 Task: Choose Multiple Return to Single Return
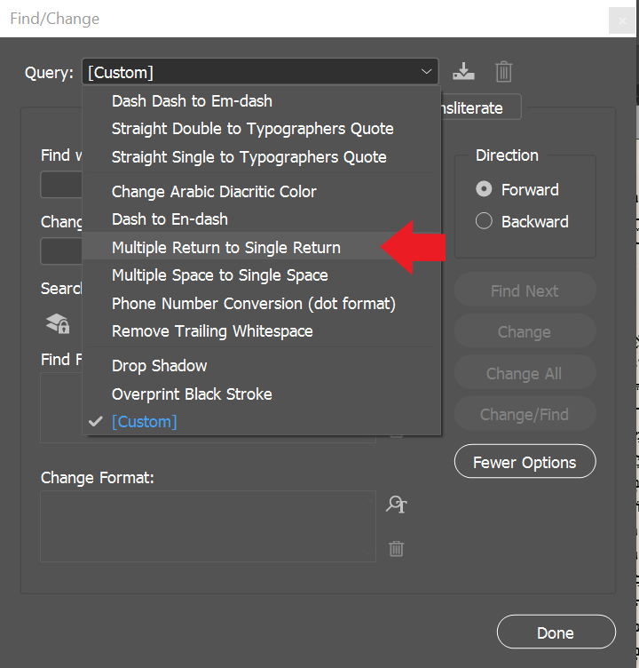pyautogui.click(x=226, y=247)
